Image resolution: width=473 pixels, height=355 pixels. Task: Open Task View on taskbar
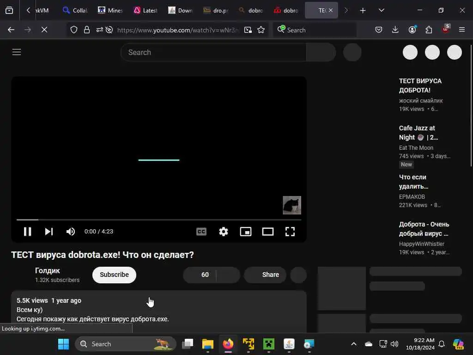click(188, 344)
